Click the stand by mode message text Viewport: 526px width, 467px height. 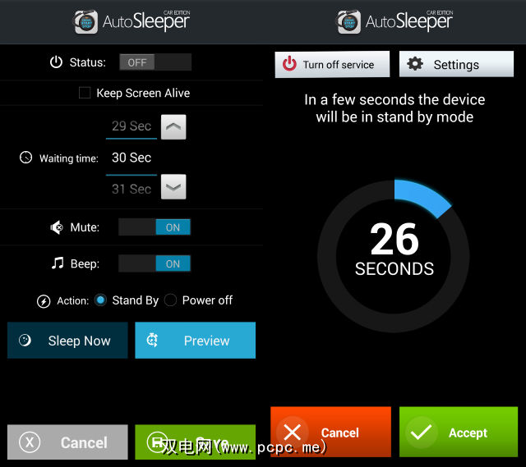tap(394, 108)
